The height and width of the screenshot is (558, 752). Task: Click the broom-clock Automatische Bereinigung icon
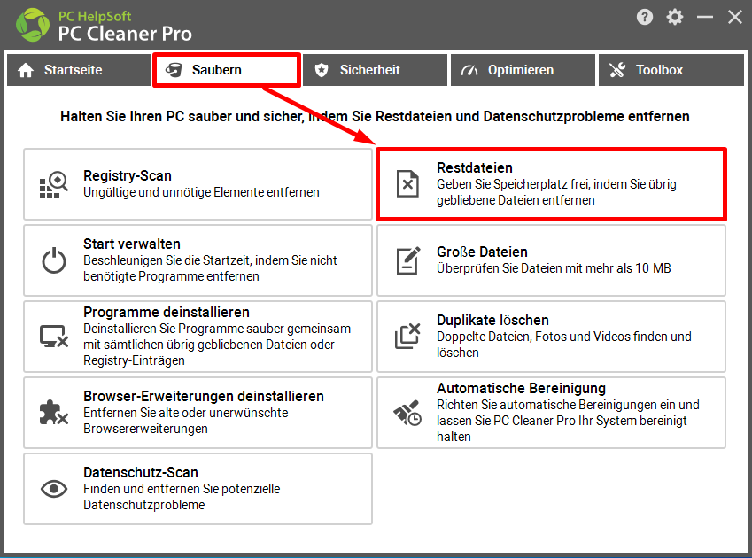(x=407, y=413)
